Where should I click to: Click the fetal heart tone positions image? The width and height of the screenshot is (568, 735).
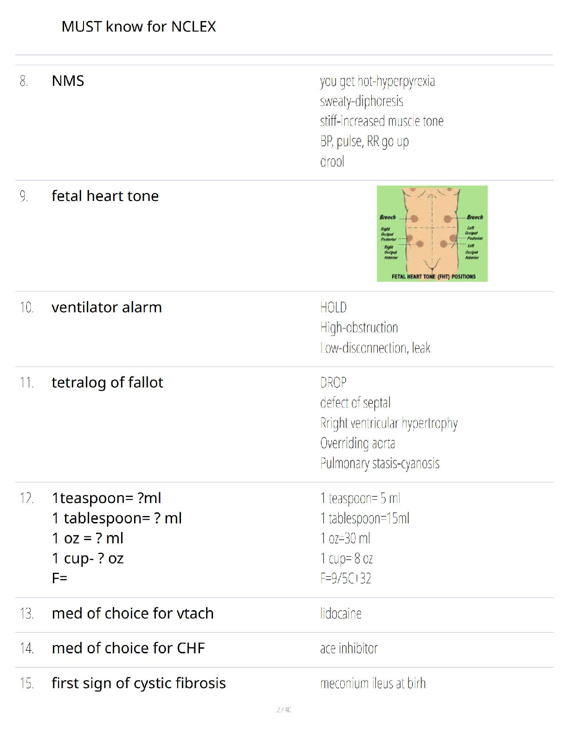pos(432,233)
